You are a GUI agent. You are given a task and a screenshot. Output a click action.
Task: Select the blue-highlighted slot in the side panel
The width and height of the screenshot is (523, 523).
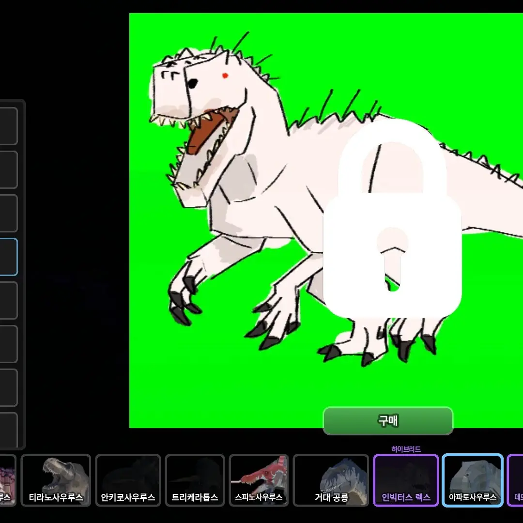(x=8, y=257)
